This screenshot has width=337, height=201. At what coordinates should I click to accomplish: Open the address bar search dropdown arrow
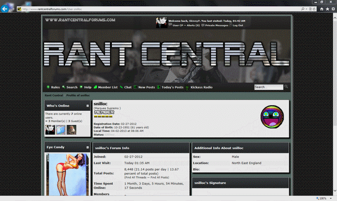coord(306,9)
